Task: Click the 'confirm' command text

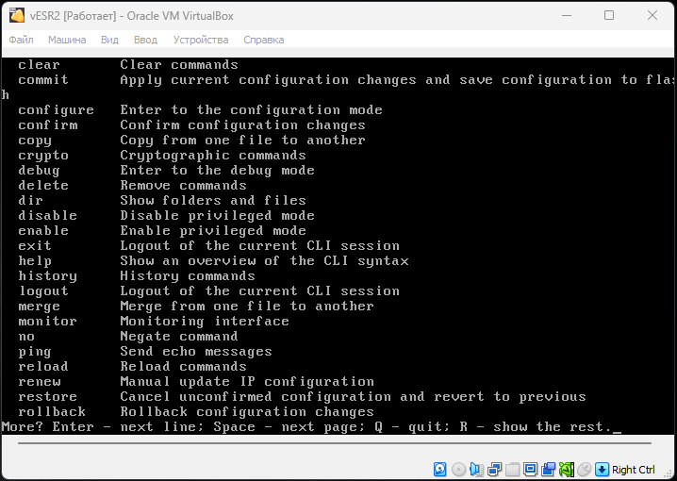Action: pyautogui.click(x=48, y=125)
